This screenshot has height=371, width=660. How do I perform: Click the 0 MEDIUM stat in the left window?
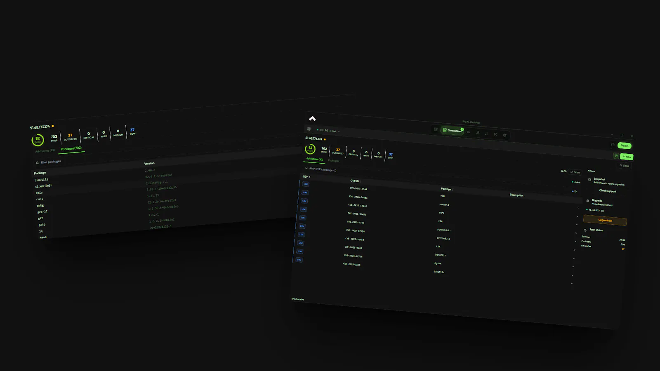click(x=118, y=133)
